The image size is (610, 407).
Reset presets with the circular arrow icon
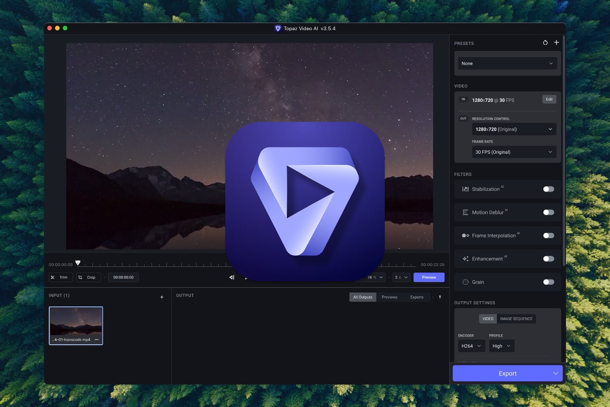545,43
